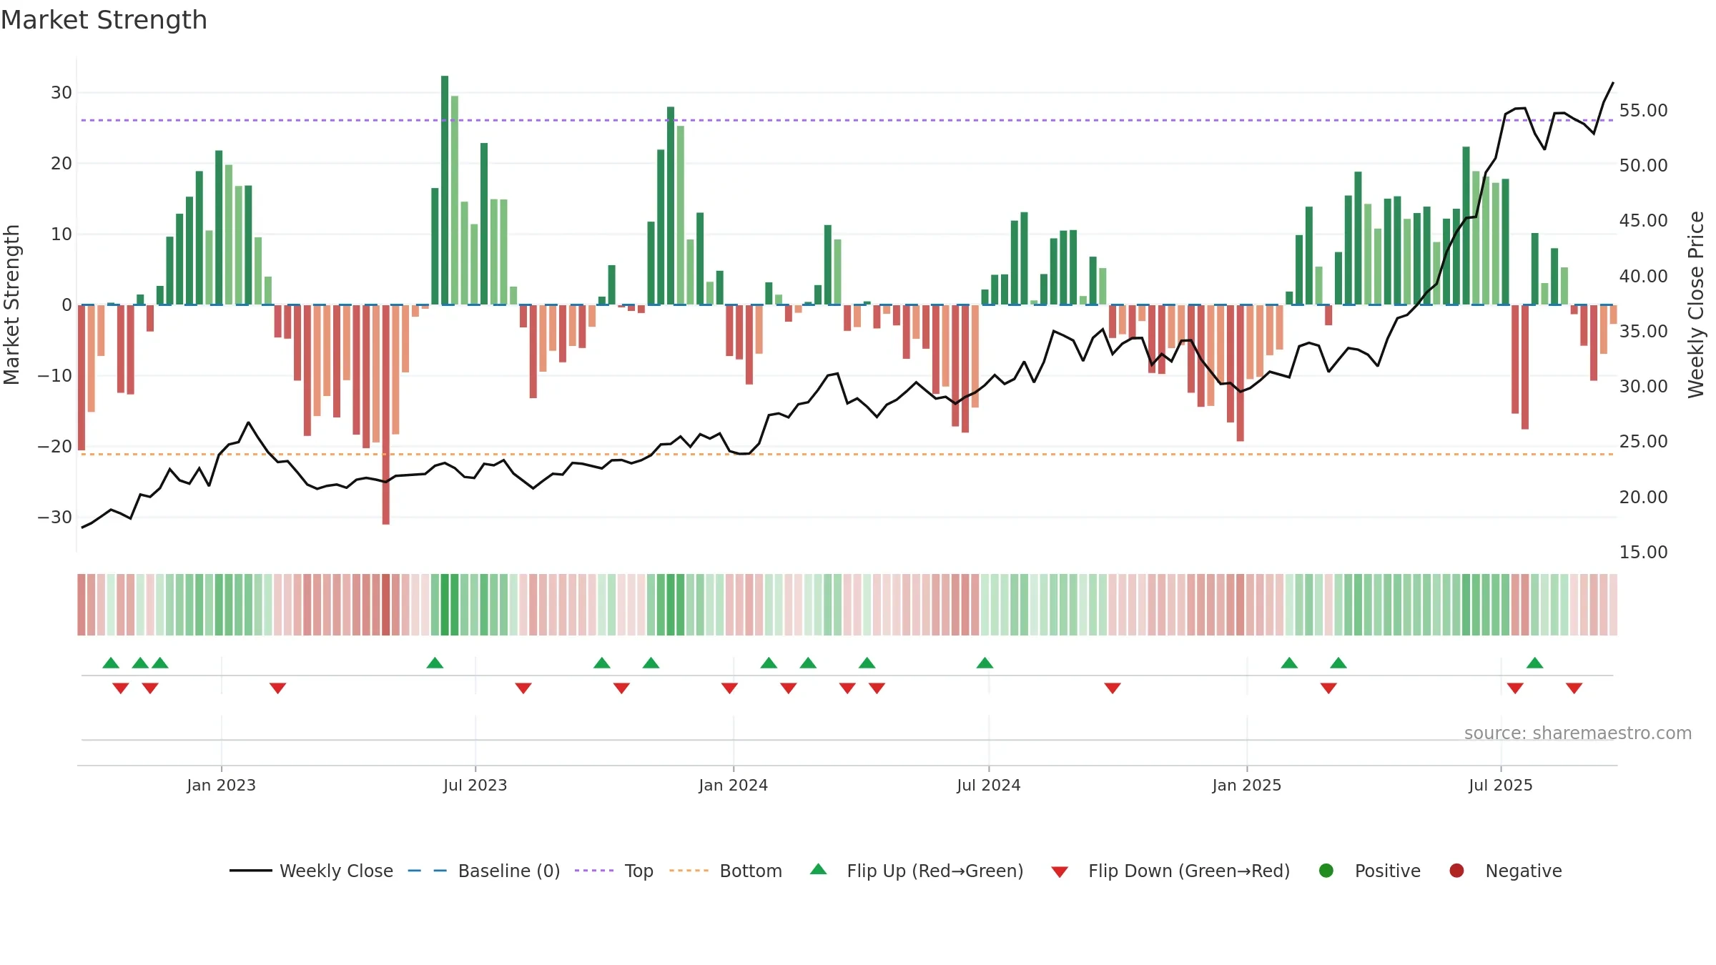
Task: Click the Weekly Close Price axis title
Action: pyautogui.click(x=1696, y=305)
